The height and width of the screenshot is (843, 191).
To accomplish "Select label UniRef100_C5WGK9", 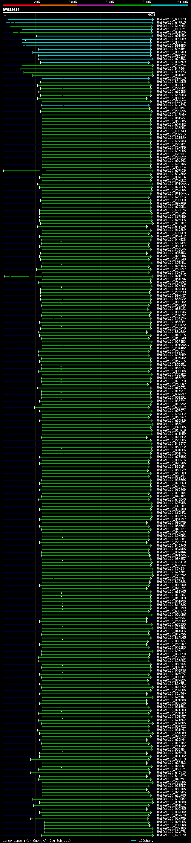I will click(x=171, y=733).
